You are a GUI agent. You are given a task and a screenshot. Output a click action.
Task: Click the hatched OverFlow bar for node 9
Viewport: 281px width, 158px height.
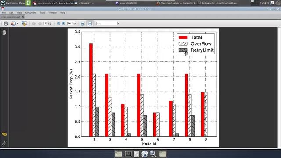click(x=205, y=114)
